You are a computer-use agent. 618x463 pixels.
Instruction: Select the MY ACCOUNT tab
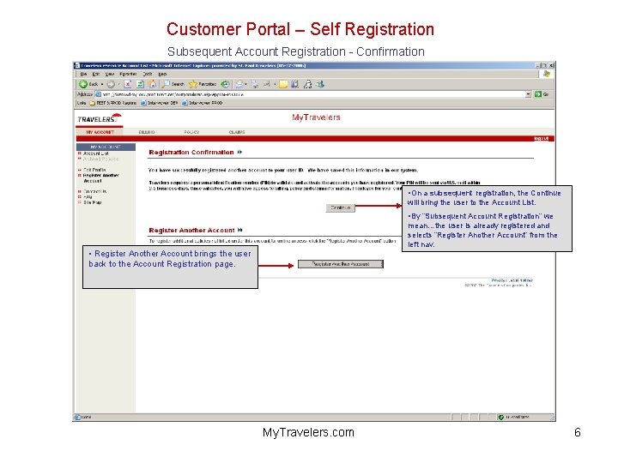click(x=100, y=132)
